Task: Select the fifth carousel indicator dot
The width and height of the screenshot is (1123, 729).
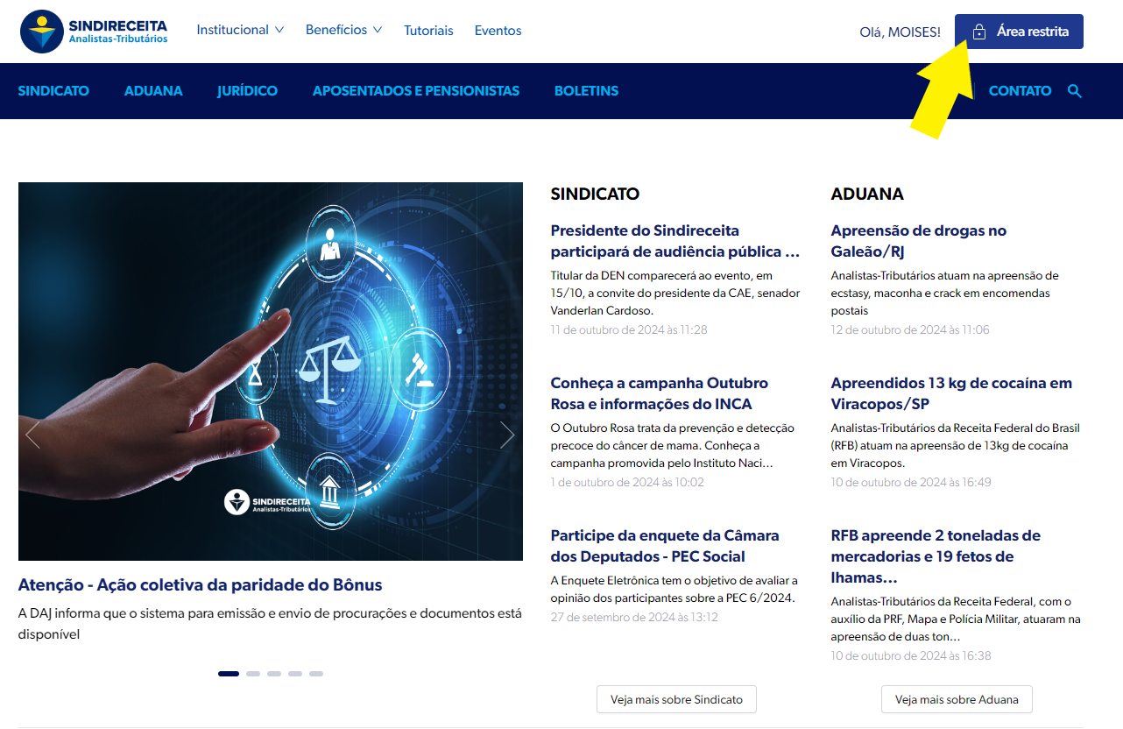Action: (316, 674)
